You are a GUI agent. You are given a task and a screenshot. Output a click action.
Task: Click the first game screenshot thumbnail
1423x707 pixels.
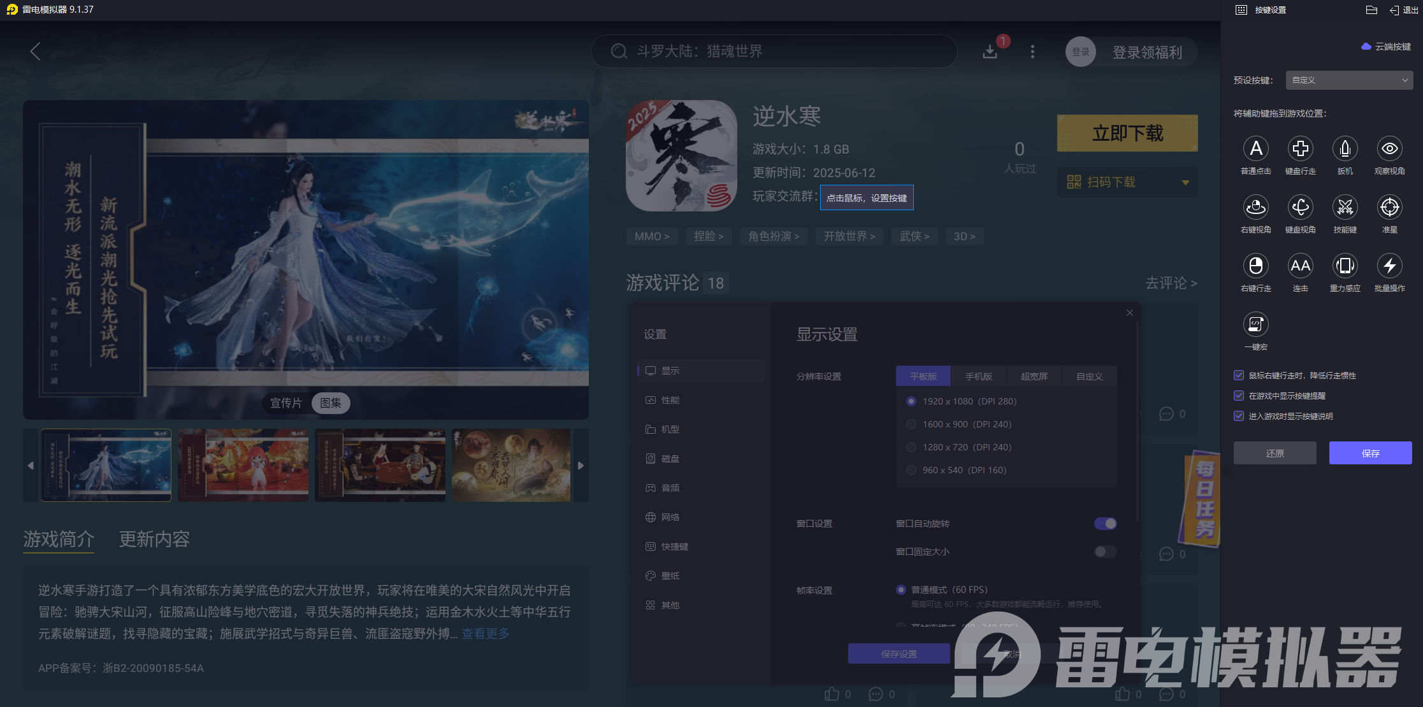(106, 465)
